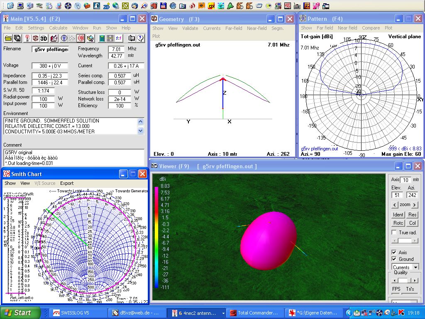Screen dimensions: 425x319
Task: Uncheck the Ground checkbox in 3D Viewer
Action: point(394,259)
